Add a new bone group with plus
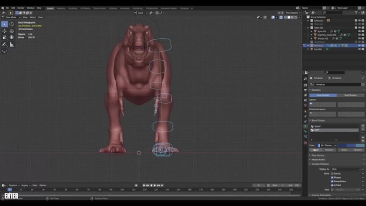 point(363,126)
